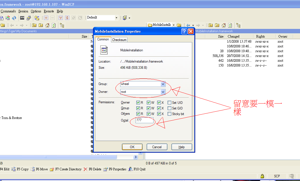
Task: Enable the Set UID checkbox
Action: tap(170, 103)
